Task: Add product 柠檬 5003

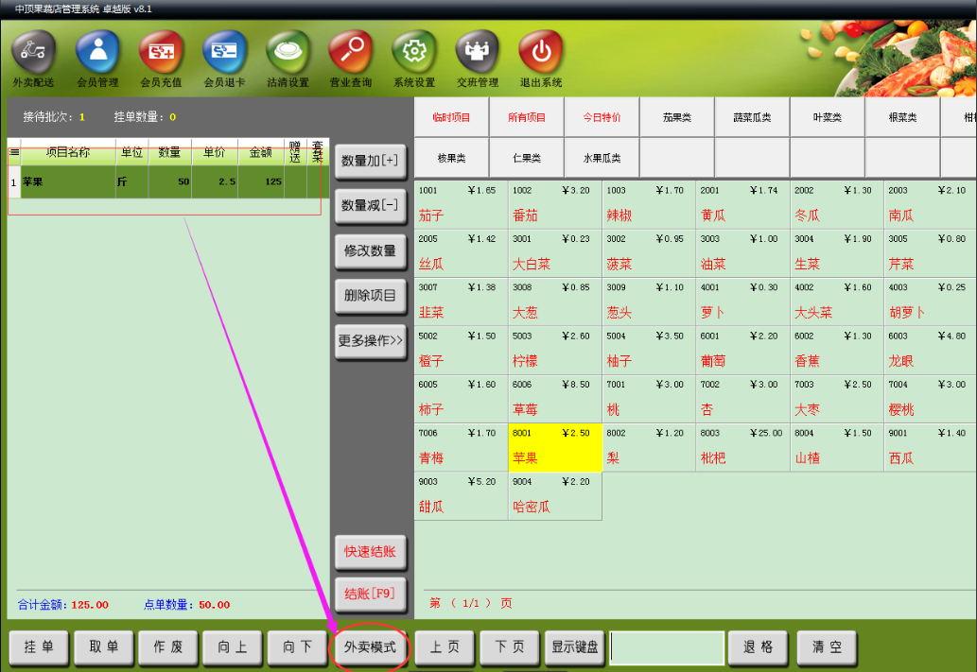Action: [555, 351]
